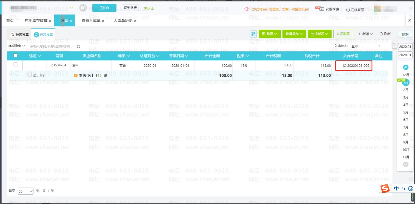Open link IC-20200101-002
This screenshot has width=415, height=204.
(356, 66)
